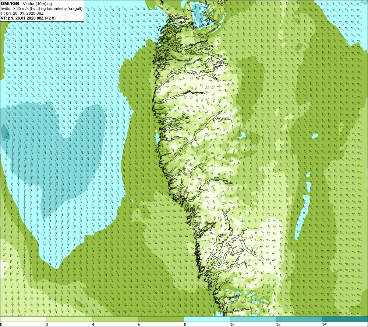Click the light cyan 8–10 legend swatch

point(207,319)
